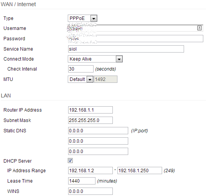
Task: Open the MTU Default dropdown
Action: [80, 79]
